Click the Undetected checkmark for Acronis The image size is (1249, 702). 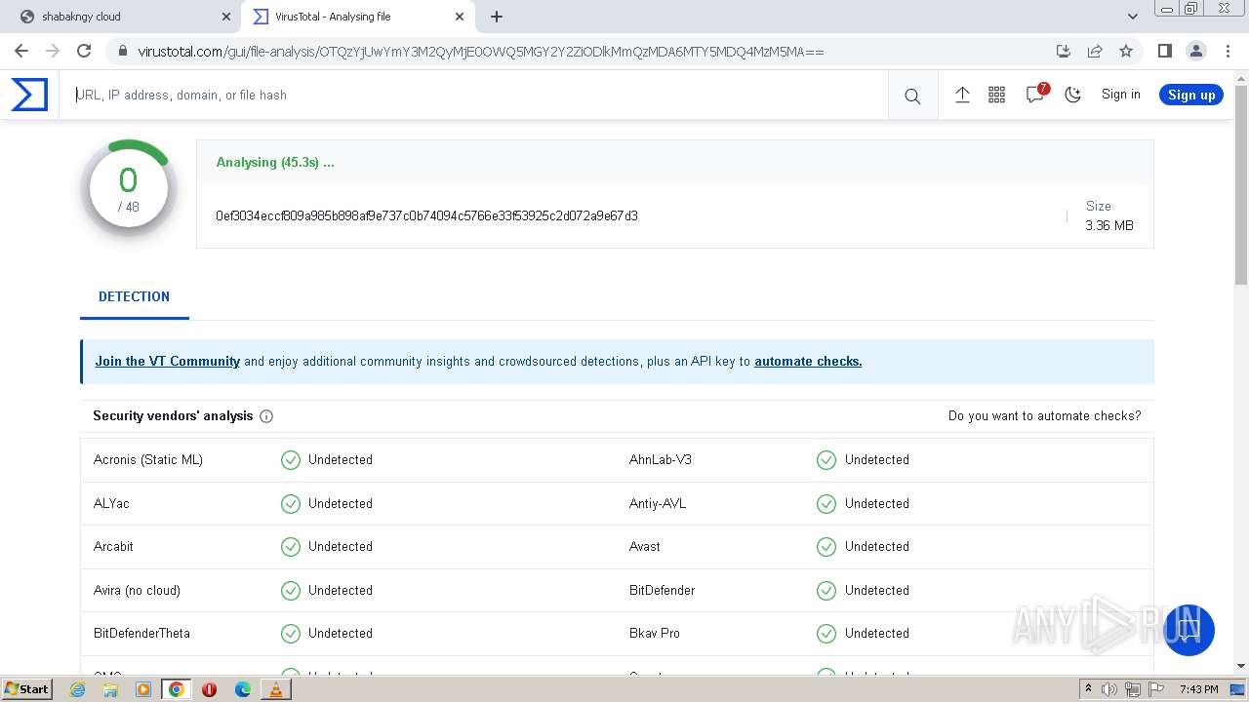tap(291, 459)
